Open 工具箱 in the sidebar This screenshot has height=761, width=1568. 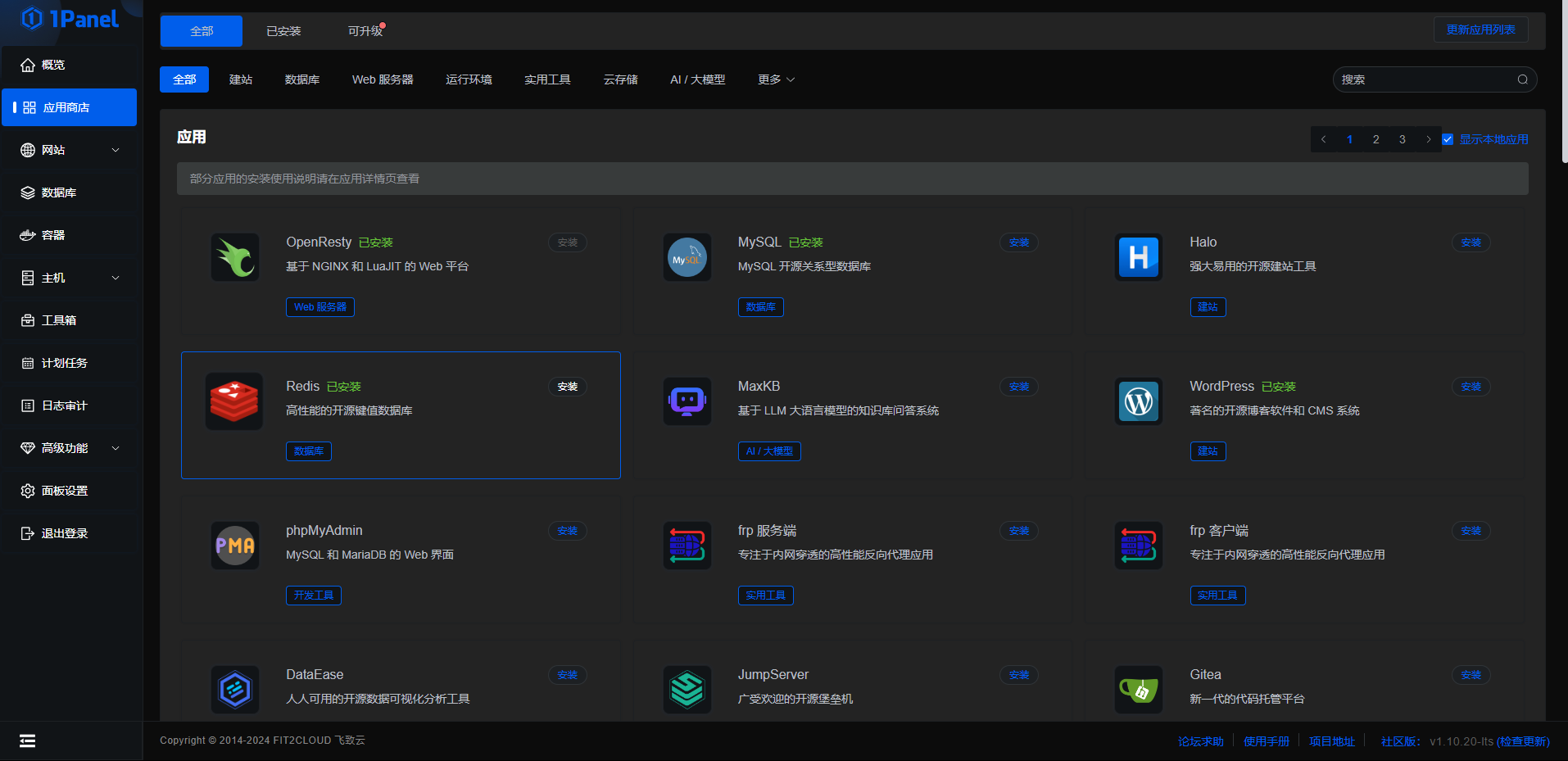tap(69, 320)
